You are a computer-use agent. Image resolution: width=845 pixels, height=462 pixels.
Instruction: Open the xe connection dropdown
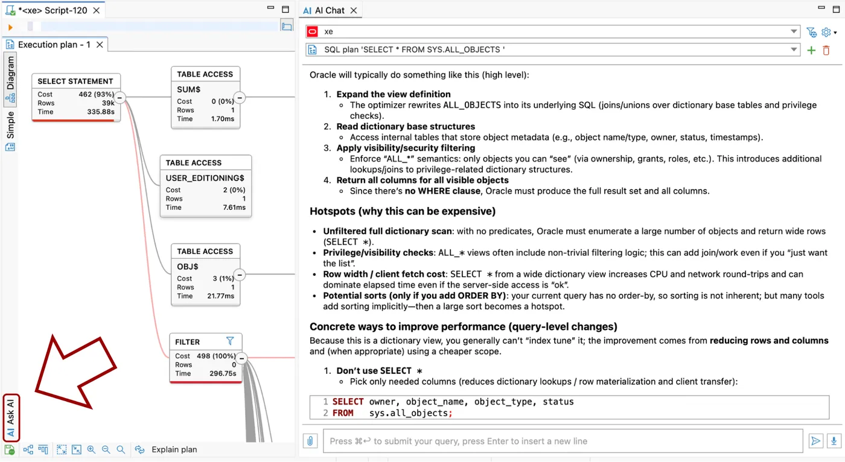pos(794,31)
